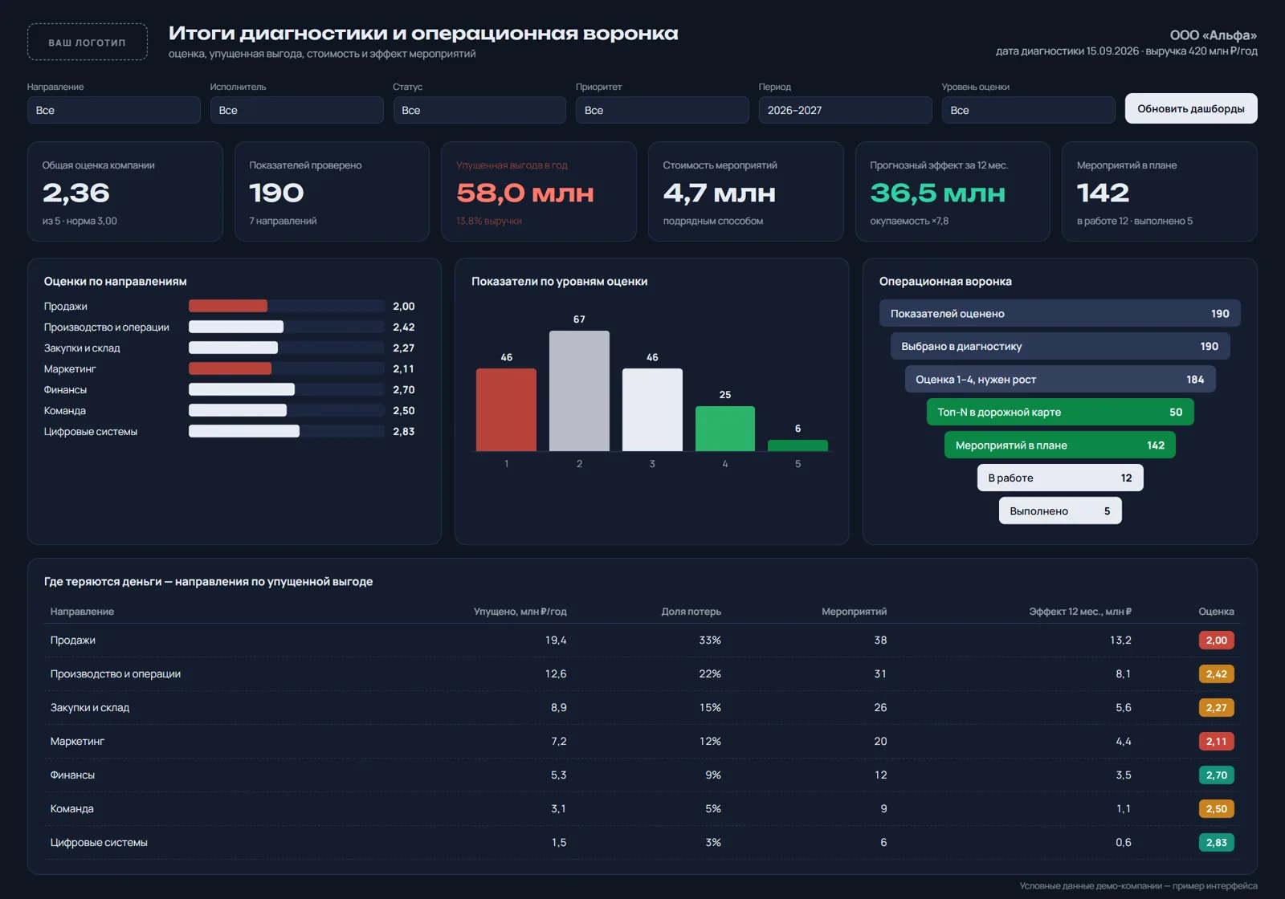Sort by Упущено, млн ₽/год column header

520,611
